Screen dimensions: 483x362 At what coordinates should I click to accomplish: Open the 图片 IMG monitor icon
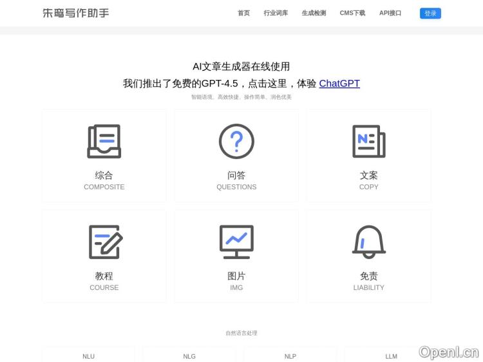[236, 242]
